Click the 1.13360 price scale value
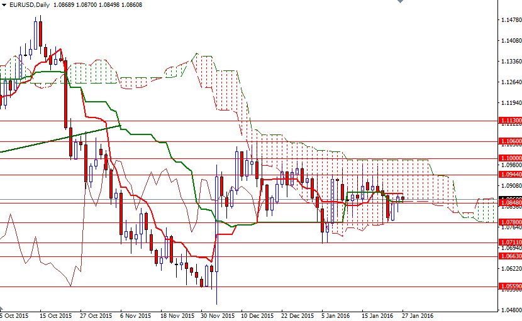Viewport: 522px width, 321px height. click(x=511, y=61)
